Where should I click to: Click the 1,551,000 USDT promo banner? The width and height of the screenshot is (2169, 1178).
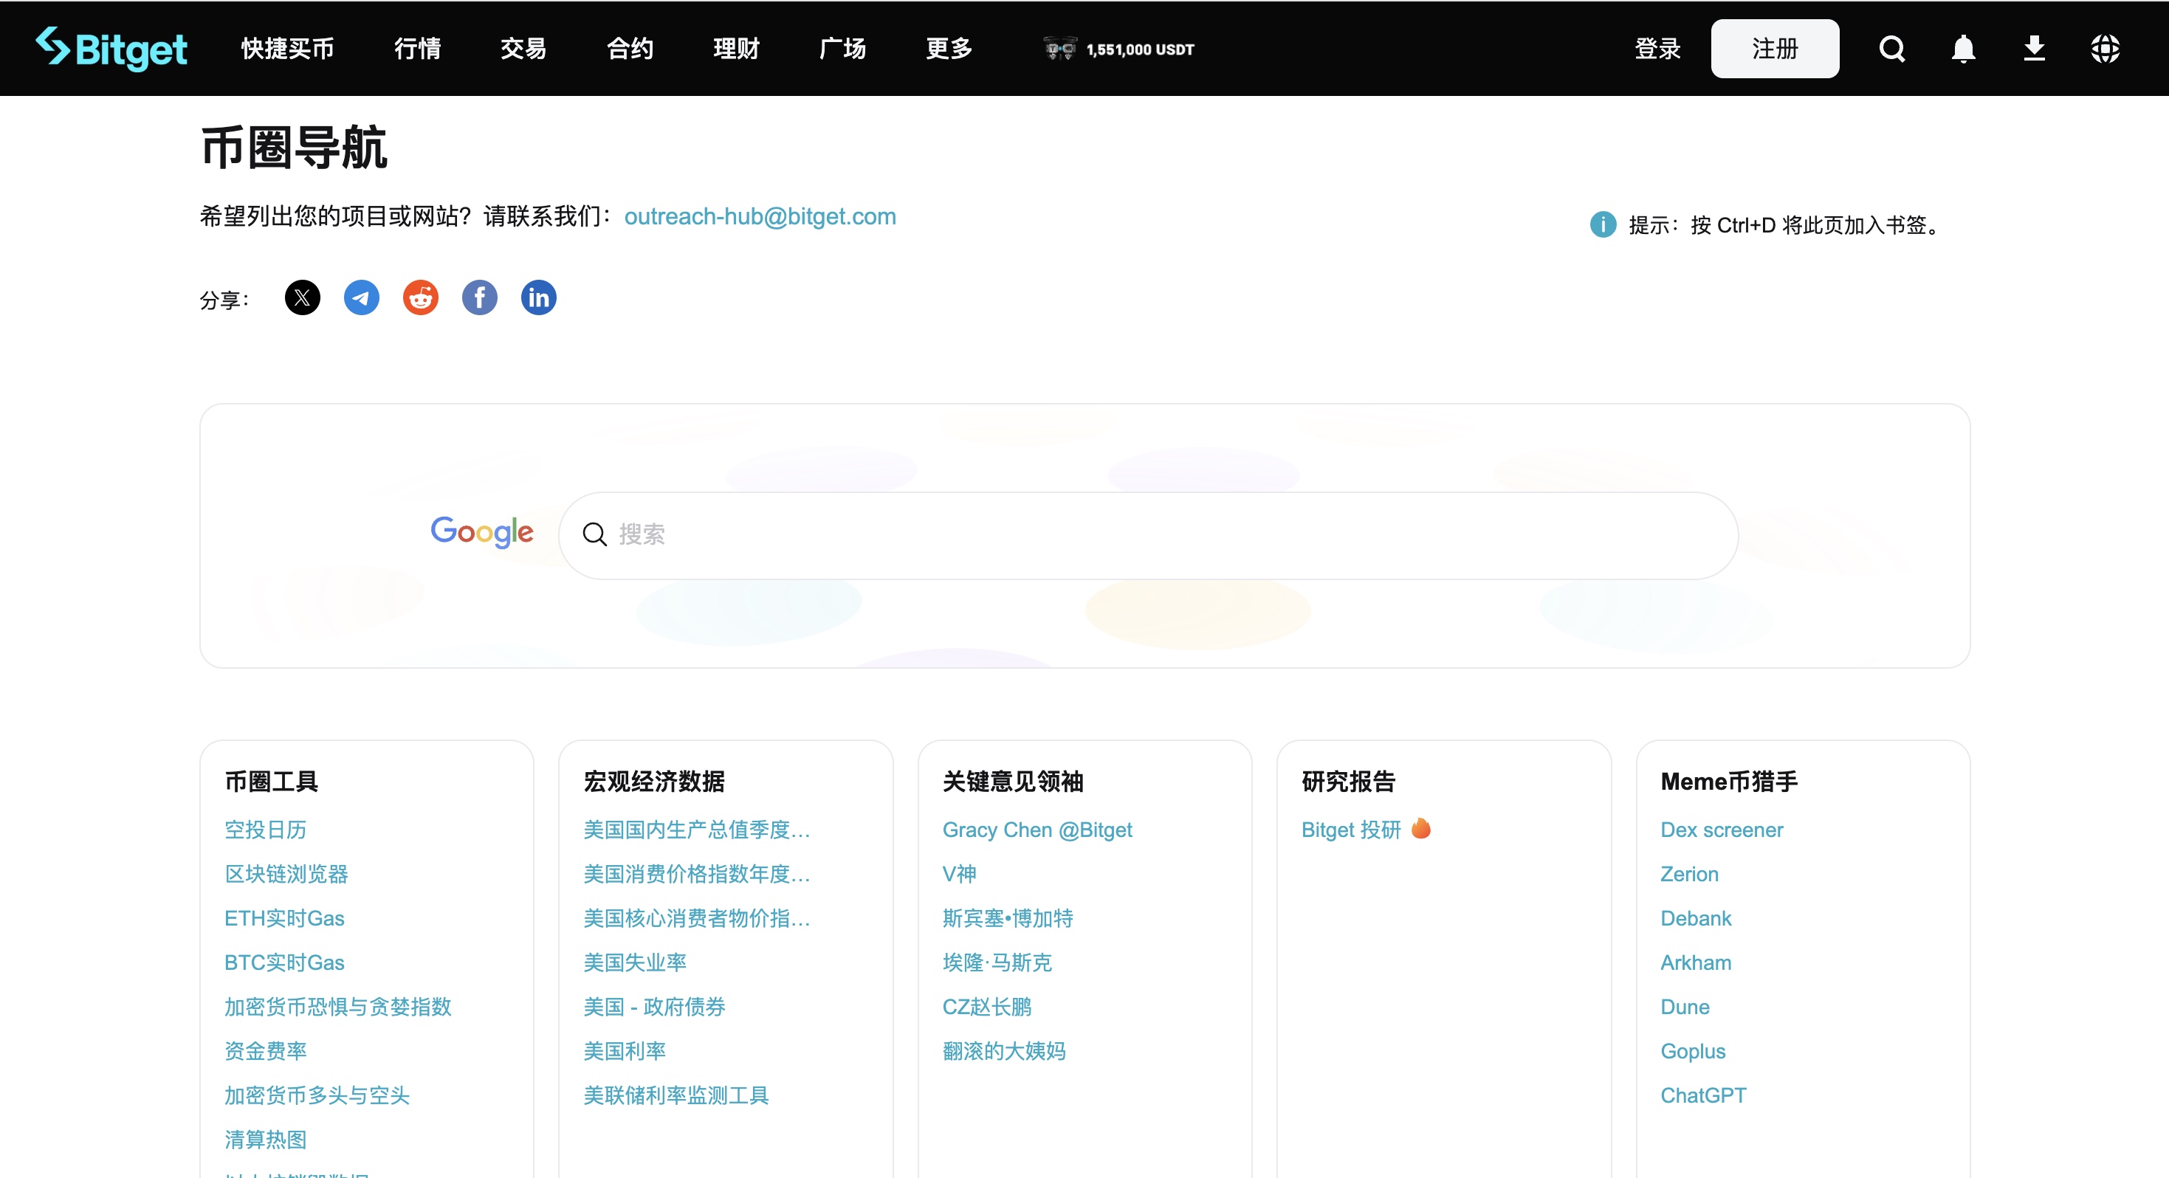[x=1118, y=49]
